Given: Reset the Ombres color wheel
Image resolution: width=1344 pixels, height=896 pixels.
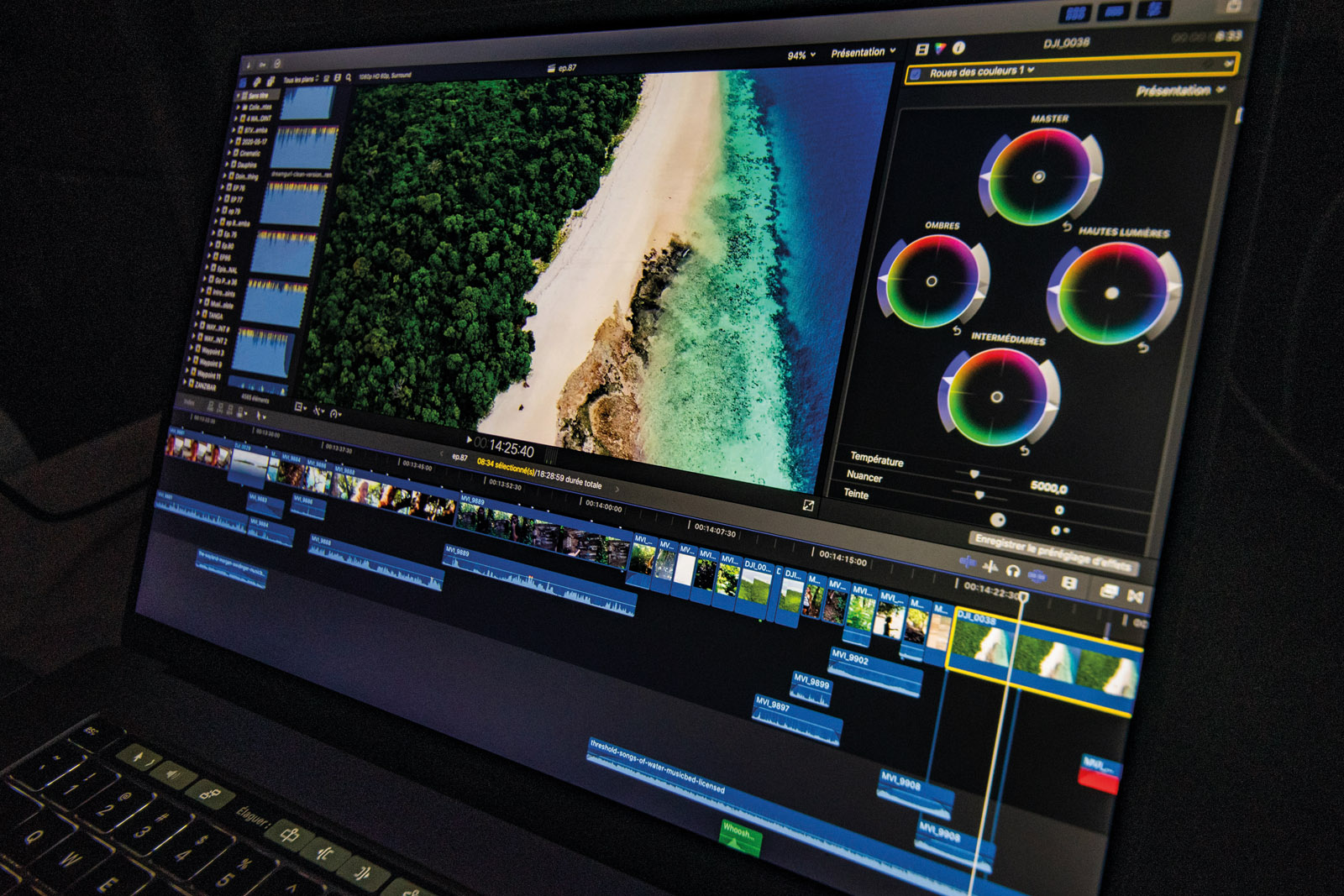Looking at the screenshot, I should click(957, 331).
